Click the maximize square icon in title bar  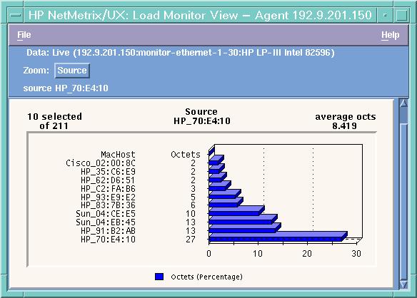tap(401, 16)
